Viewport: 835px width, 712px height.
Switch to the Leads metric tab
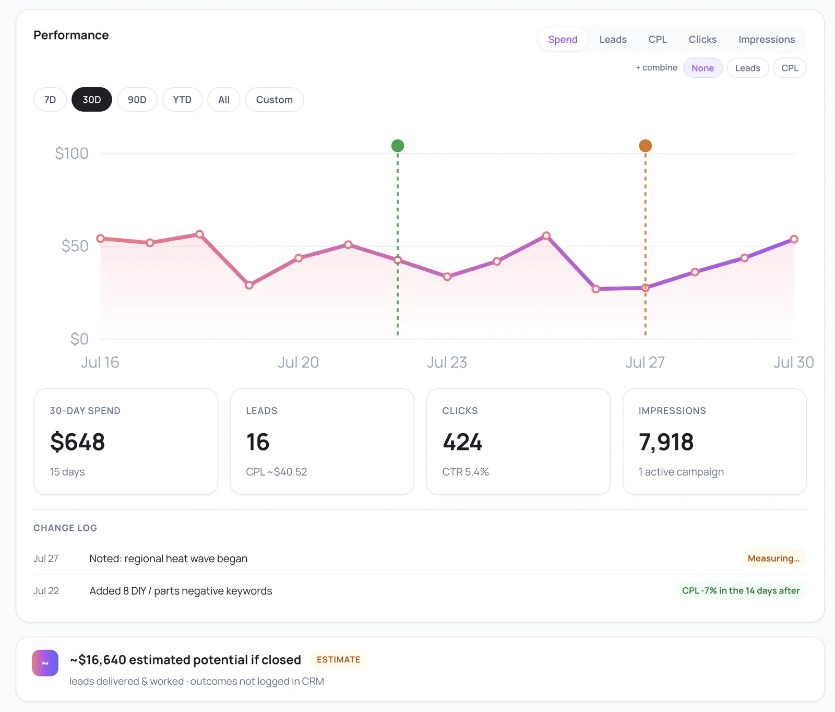pos(613,40)
